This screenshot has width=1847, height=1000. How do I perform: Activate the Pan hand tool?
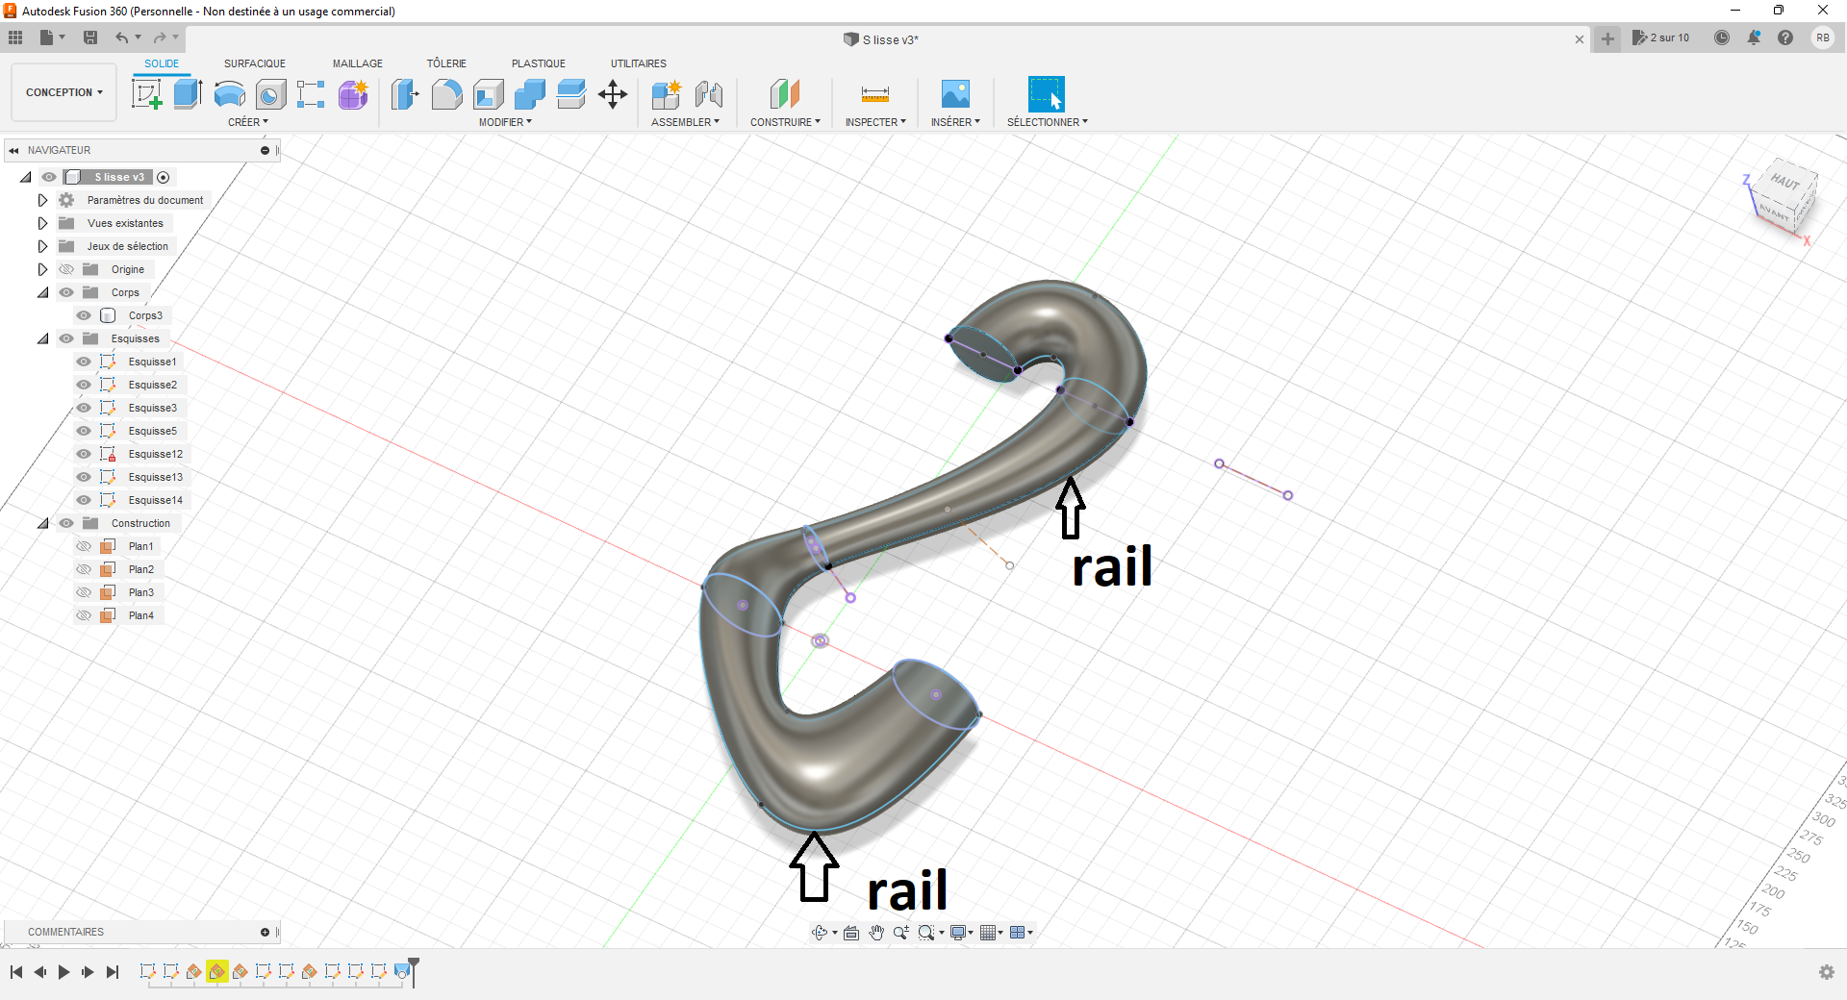[x=876, y=933]
